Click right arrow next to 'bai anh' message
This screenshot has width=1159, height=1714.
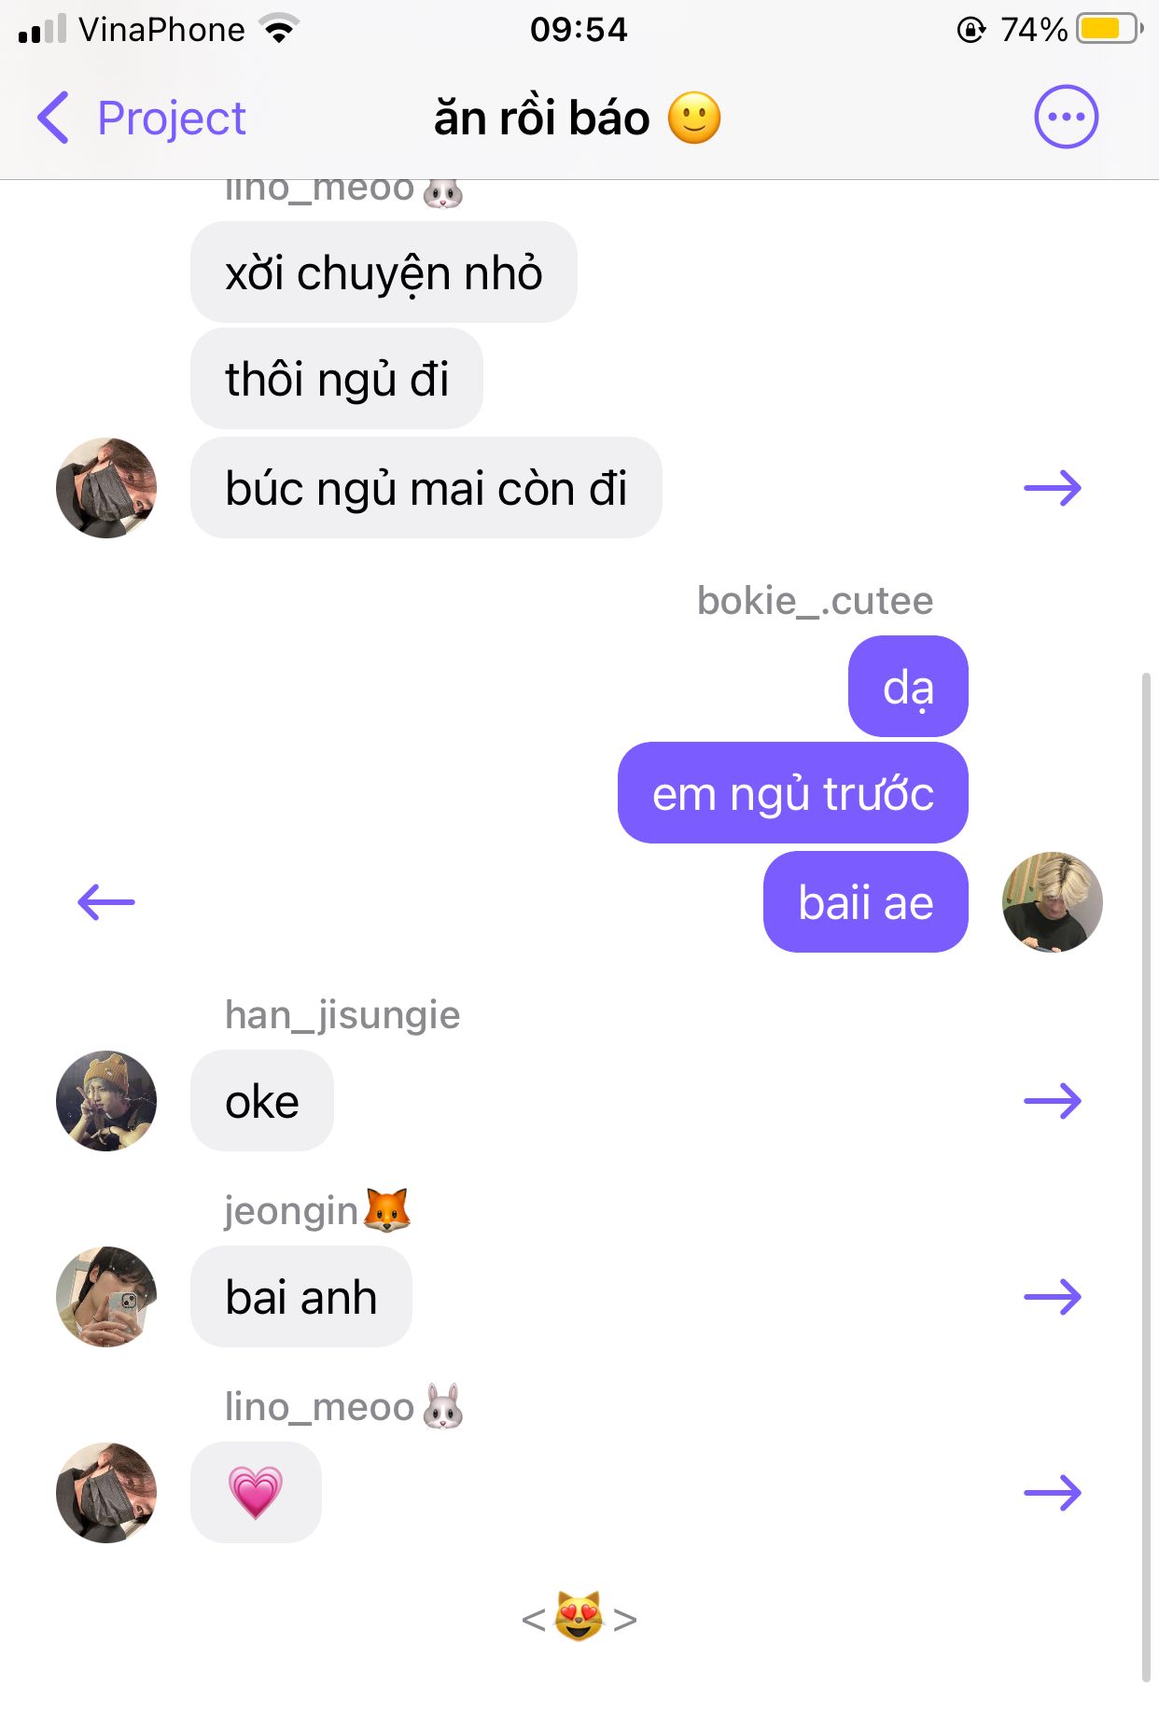coord(1053,1297)
